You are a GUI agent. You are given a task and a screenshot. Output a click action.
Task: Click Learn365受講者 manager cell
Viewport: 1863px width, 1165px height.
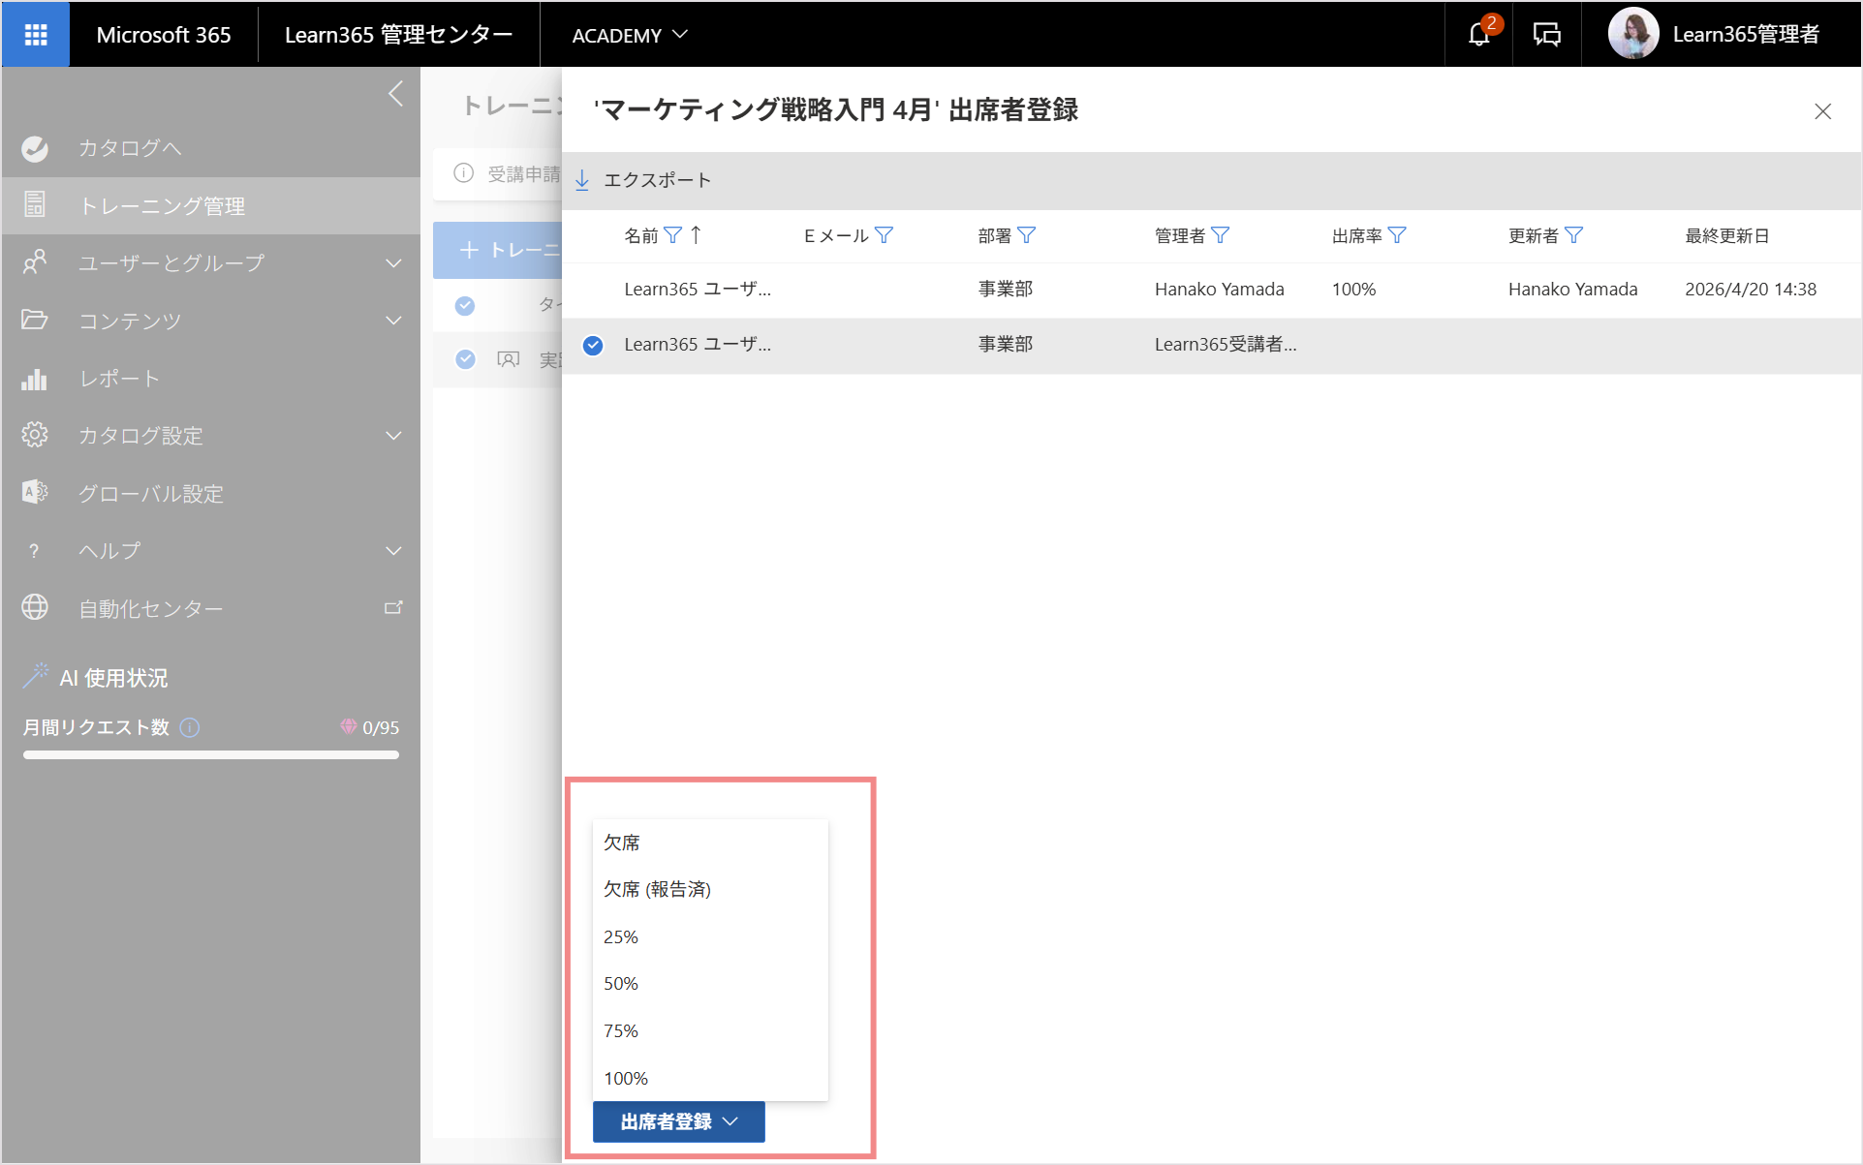(x=1226, y=345)
